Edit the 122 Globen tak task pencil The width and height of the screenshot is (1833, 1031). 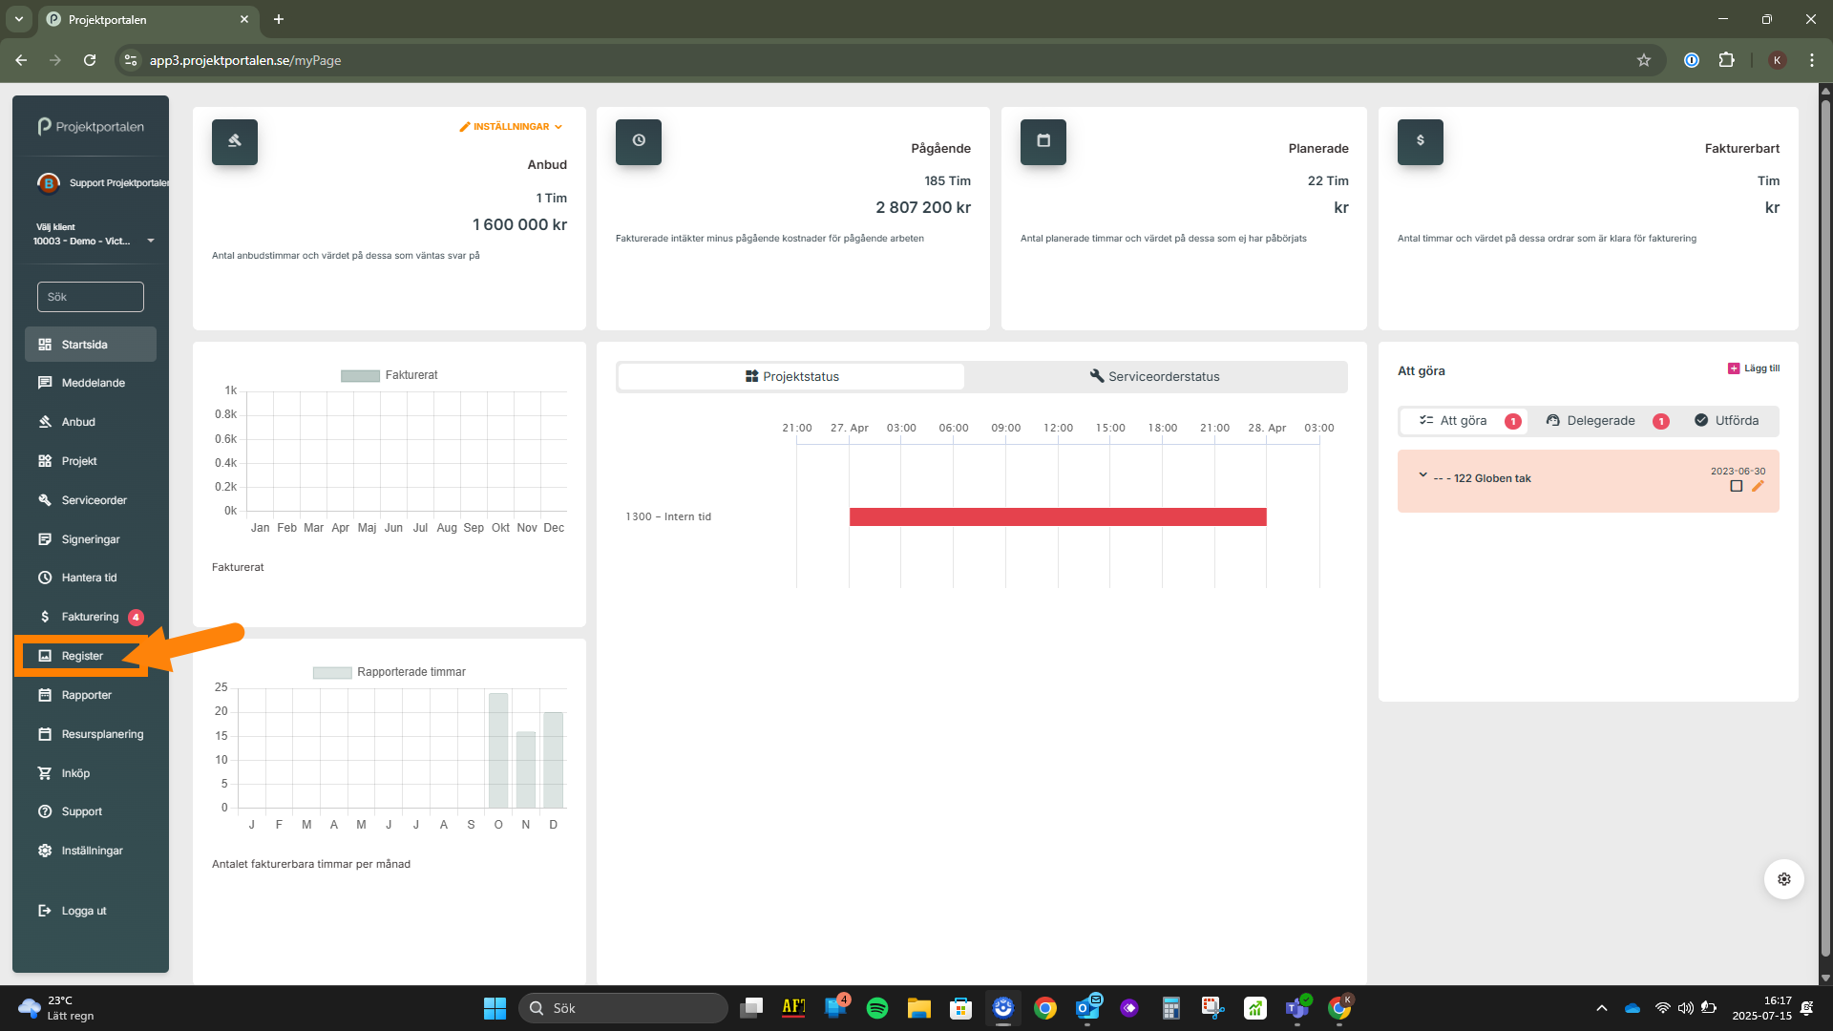1758,486
